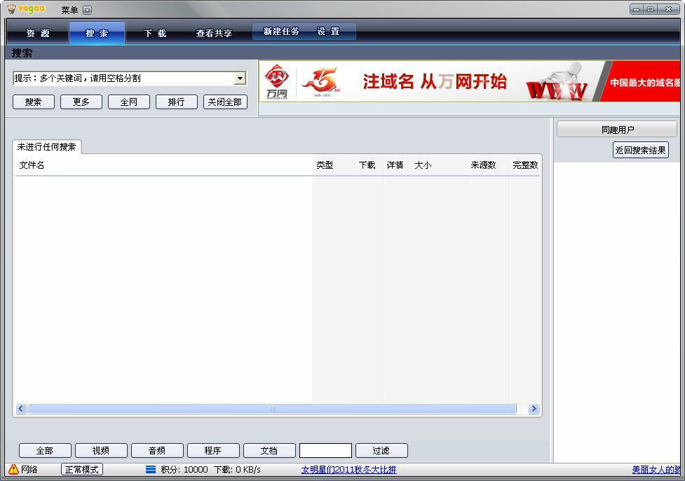Select the 未进行任何搜索 results tab
Viewport: 685px width, 481px height.
[x=47, y=148]
